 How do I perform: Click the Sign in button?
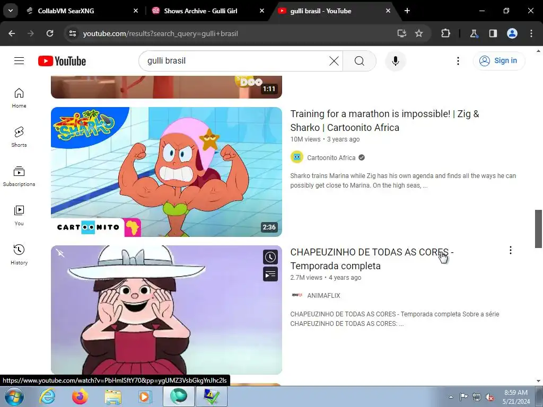[x=499, y=60]
